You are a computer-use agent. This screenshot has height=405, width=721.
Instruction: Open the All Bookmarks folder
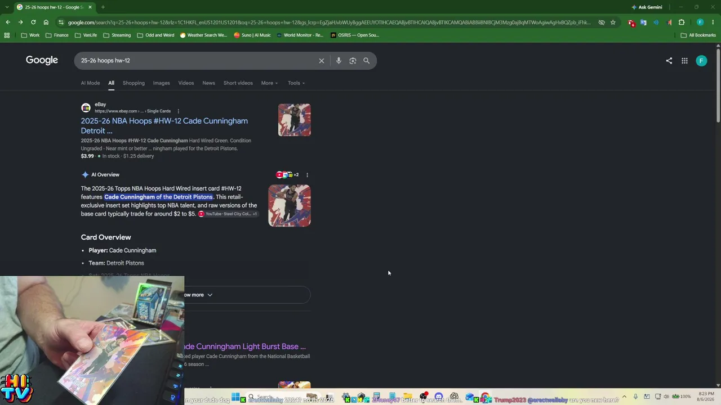tap(698, 35)
